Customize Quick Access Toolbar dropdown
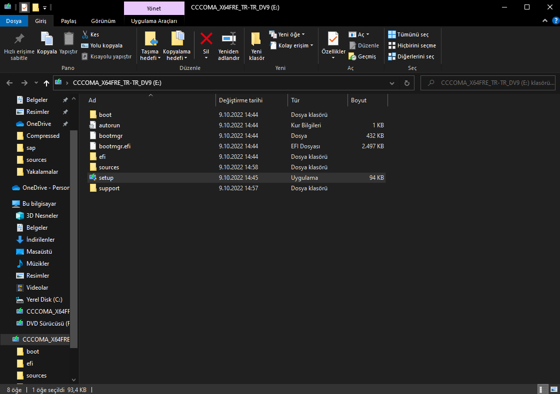This screenshot has height=394, width=560. click(44, 7)
